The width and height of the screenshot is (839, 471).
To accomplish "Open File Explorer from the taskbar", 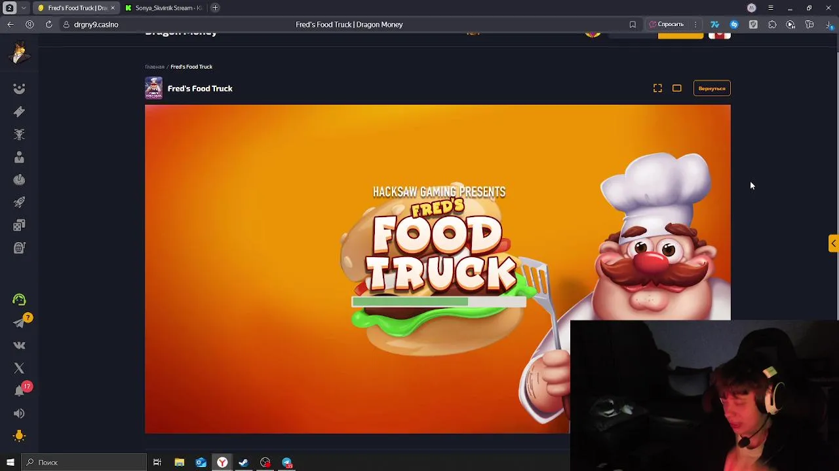I will tap(180, 462).
